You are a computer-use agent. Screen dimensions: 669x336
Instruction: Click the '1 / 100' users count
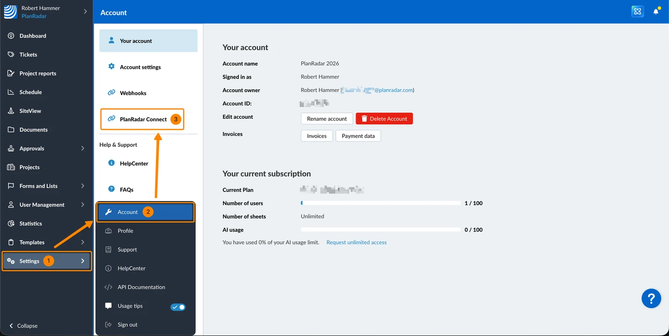pyautogui.click(x=473, y=203)
